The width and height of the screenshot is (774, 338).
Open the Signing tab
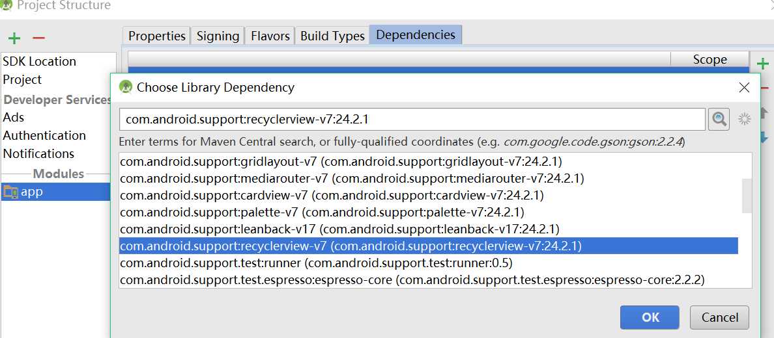[218, 36]
